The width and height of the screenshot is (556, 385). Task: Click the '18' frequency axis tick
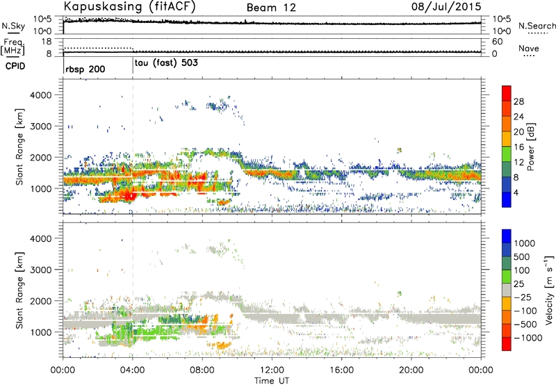(x=47, y=42)
